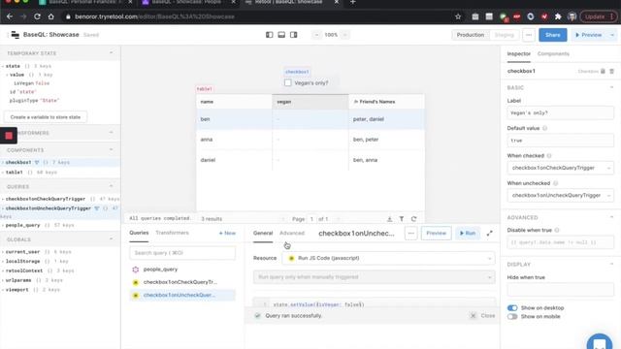This screenshot has width=621, height=349.
Task: Open browser extensions puzzle icon
Action: click(558, 16)
